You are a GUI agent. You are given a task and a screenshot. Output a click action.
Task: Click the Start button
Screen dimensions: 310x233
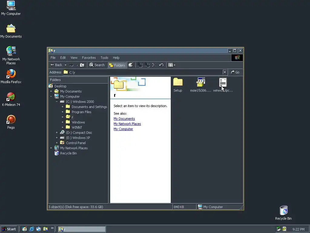coord(9,229)
